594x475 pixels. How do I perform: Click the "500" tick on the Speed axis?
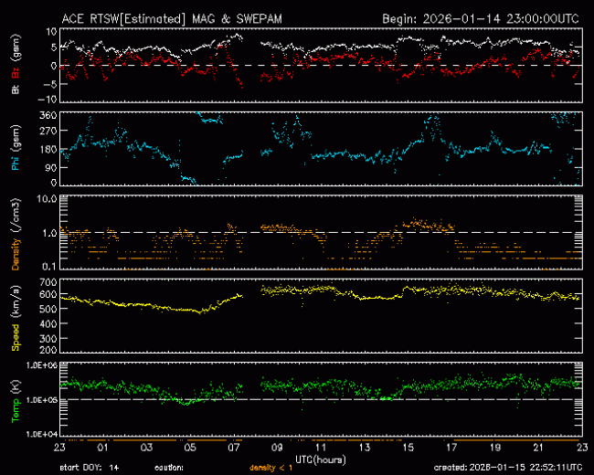pos(48,309)
